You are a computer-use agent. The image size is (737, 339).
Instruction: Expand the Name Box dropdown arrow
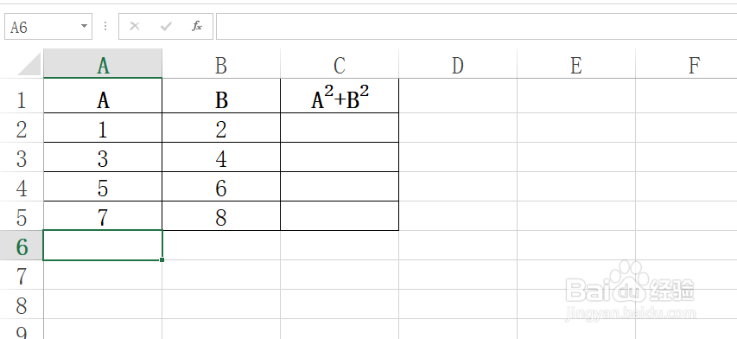point(84,26)
